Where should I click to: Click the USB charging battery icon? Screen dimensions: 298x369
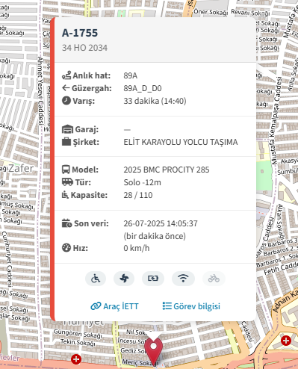(x=153, y=279)
